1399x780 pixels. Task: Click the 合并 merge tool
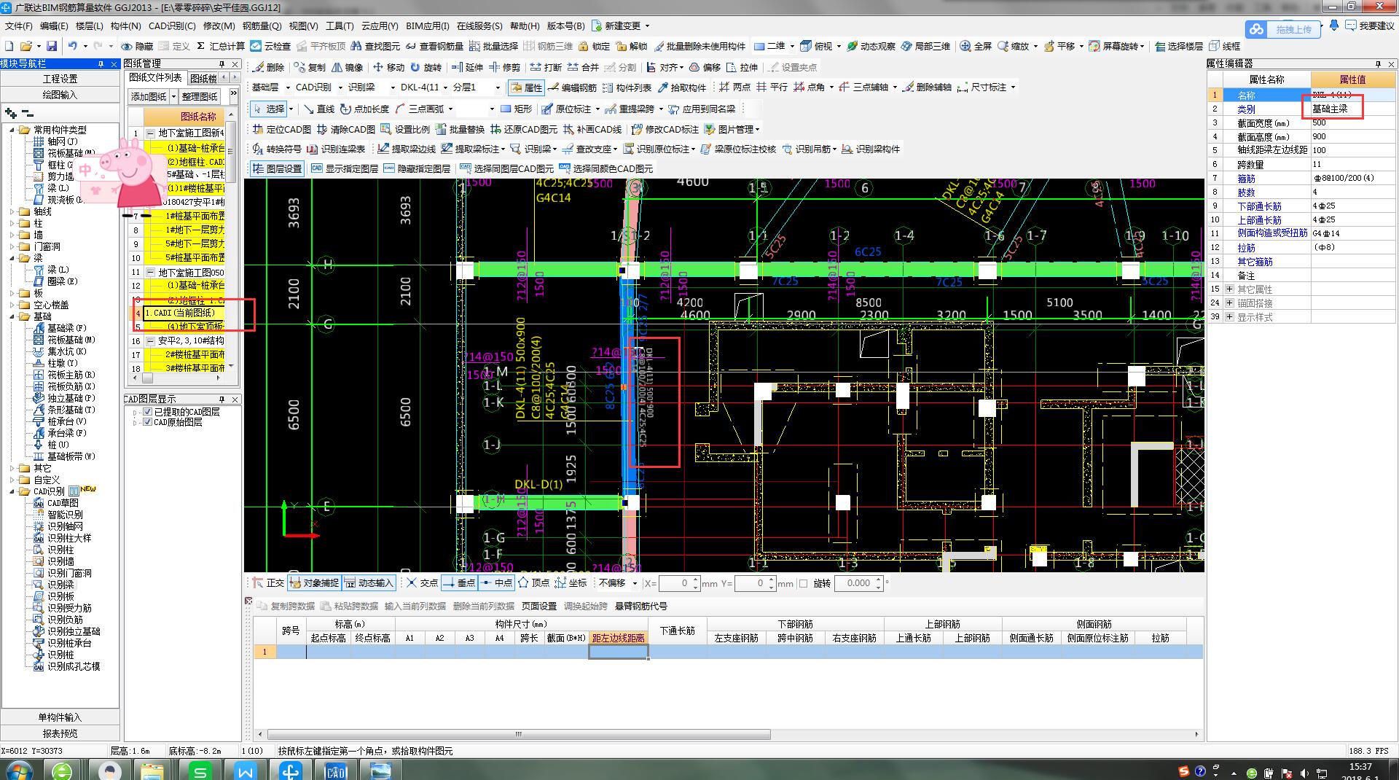[583, 67]
